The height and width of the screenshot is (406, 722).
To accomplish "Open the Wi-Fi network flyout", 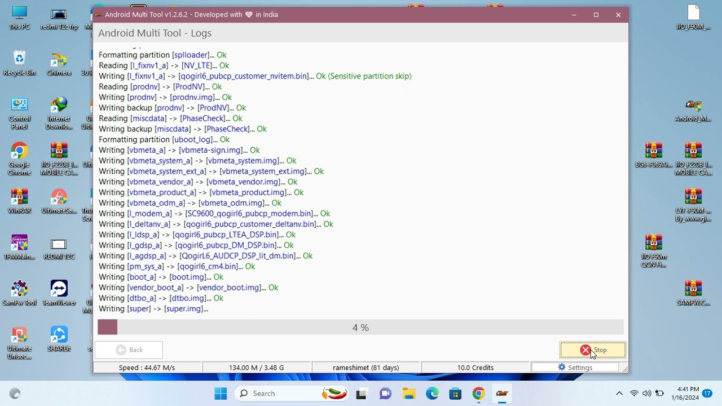I will point(634,394).
